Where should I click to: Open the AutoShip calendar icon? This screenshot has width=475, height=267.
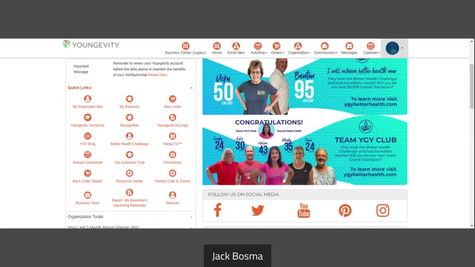[258, 46]
